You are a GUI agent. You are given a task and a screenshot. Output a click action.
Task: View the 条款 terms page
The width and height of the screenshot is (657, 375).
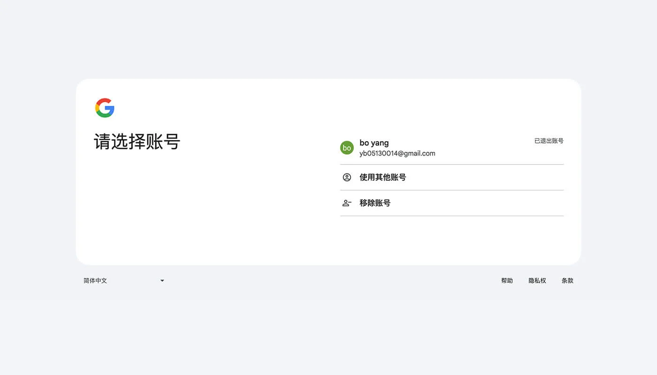[x=567, y=280]
